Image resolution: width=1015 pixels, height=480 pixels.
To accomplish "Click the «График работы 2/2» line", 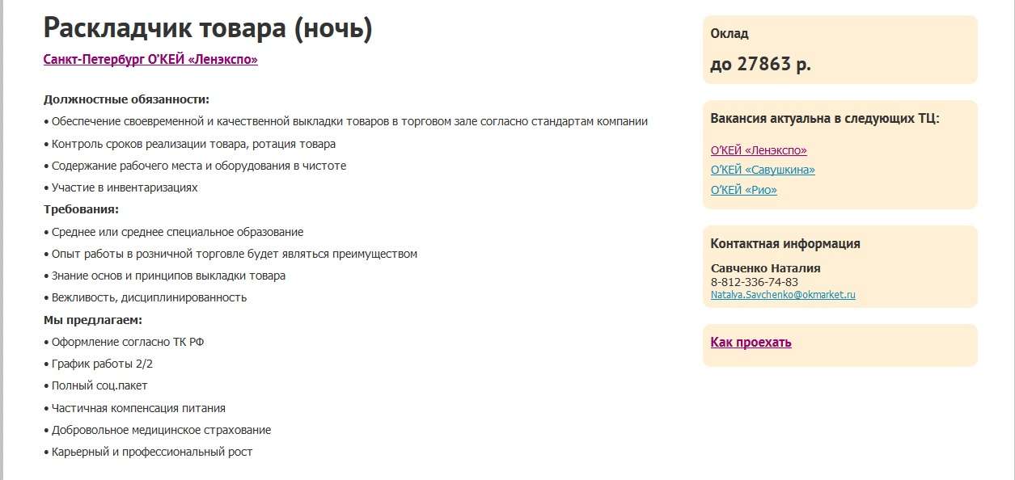I will pyautogui.click(x=102, y=364).
